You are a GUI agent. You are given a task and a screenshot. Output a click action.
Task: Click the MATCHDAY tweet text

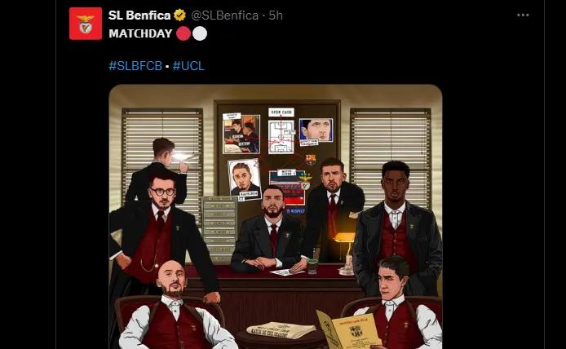click(x=140, y=34)
